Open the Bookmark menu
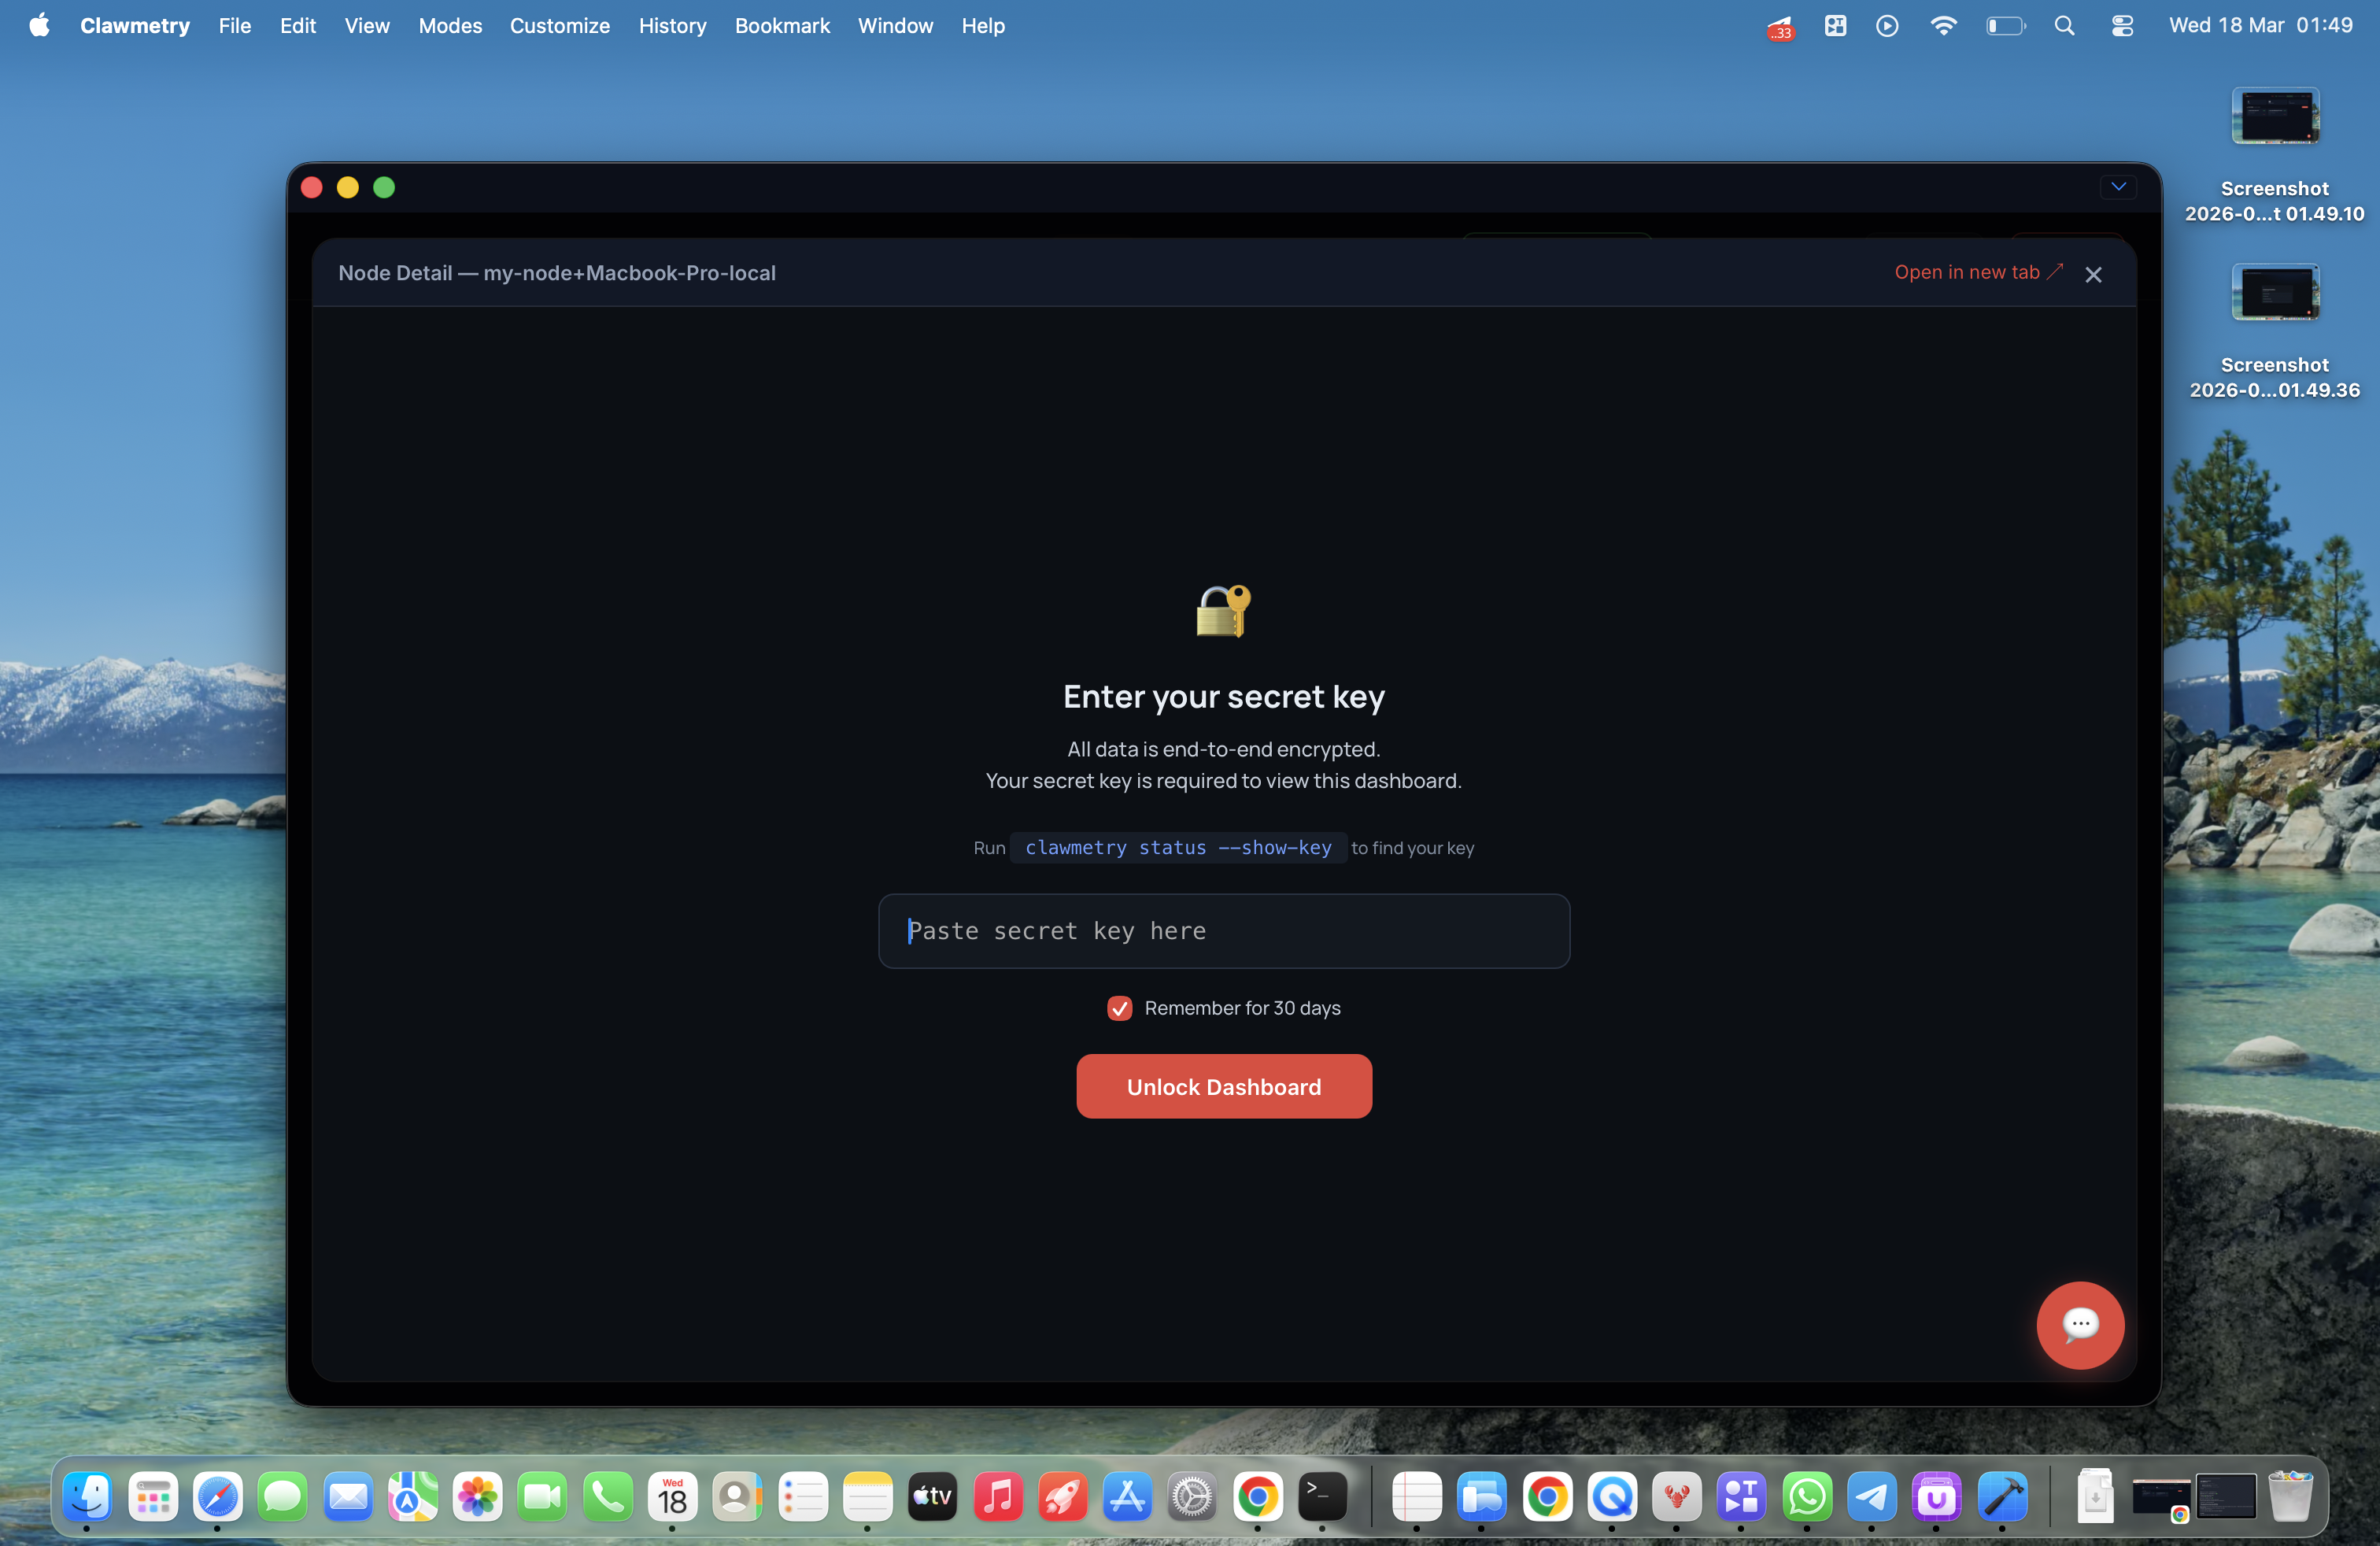 [x=782, y=26]
